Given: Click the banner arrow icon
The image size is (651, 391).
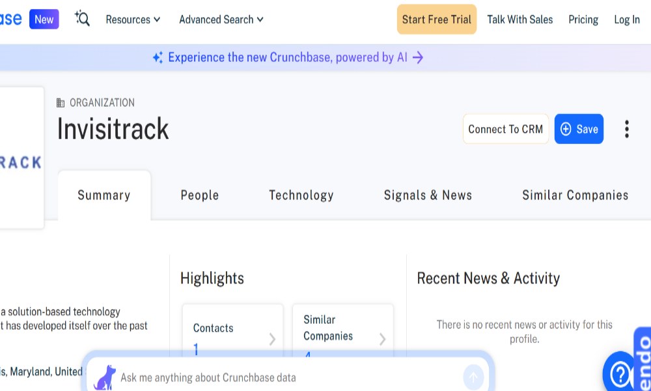Looking at the screenshot, I should [418, 57].
